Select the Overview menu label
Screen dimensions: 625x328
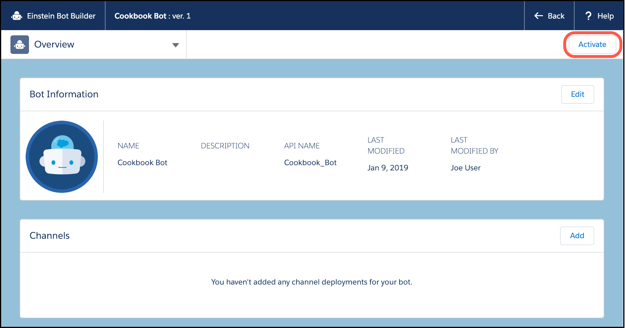54,44
